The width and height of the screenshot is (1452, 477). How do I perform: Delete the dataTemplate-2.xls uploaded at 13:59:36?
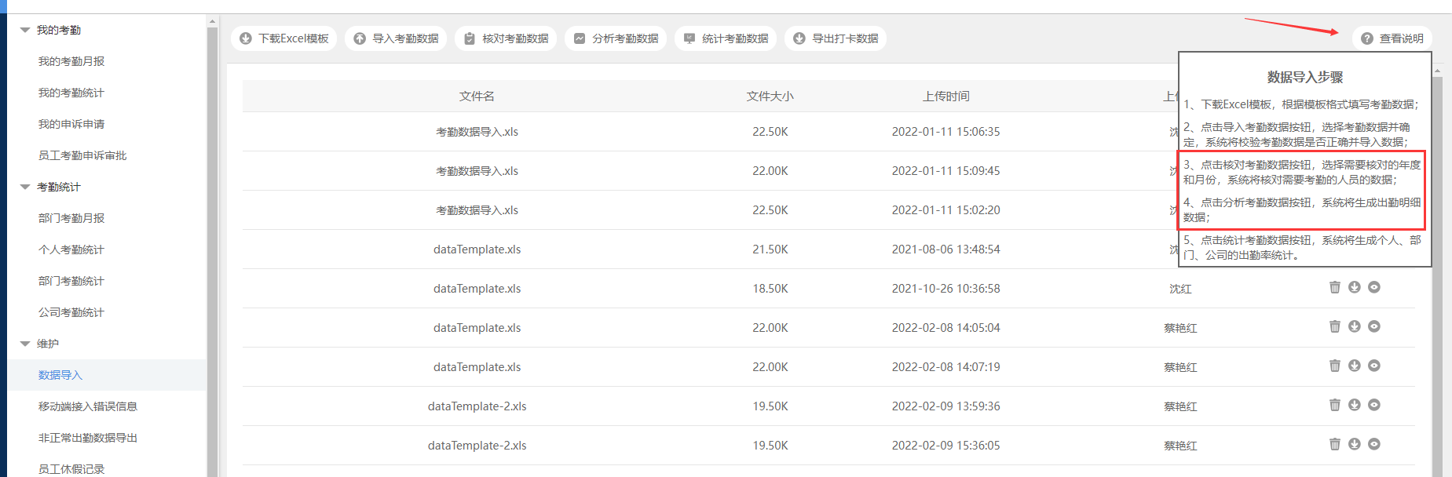point(1334,405)
